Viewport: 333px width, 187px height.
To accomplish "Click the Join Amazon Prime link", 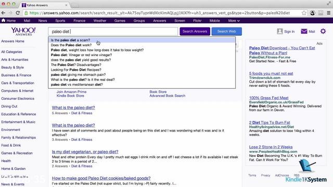I will coord(71,92).
